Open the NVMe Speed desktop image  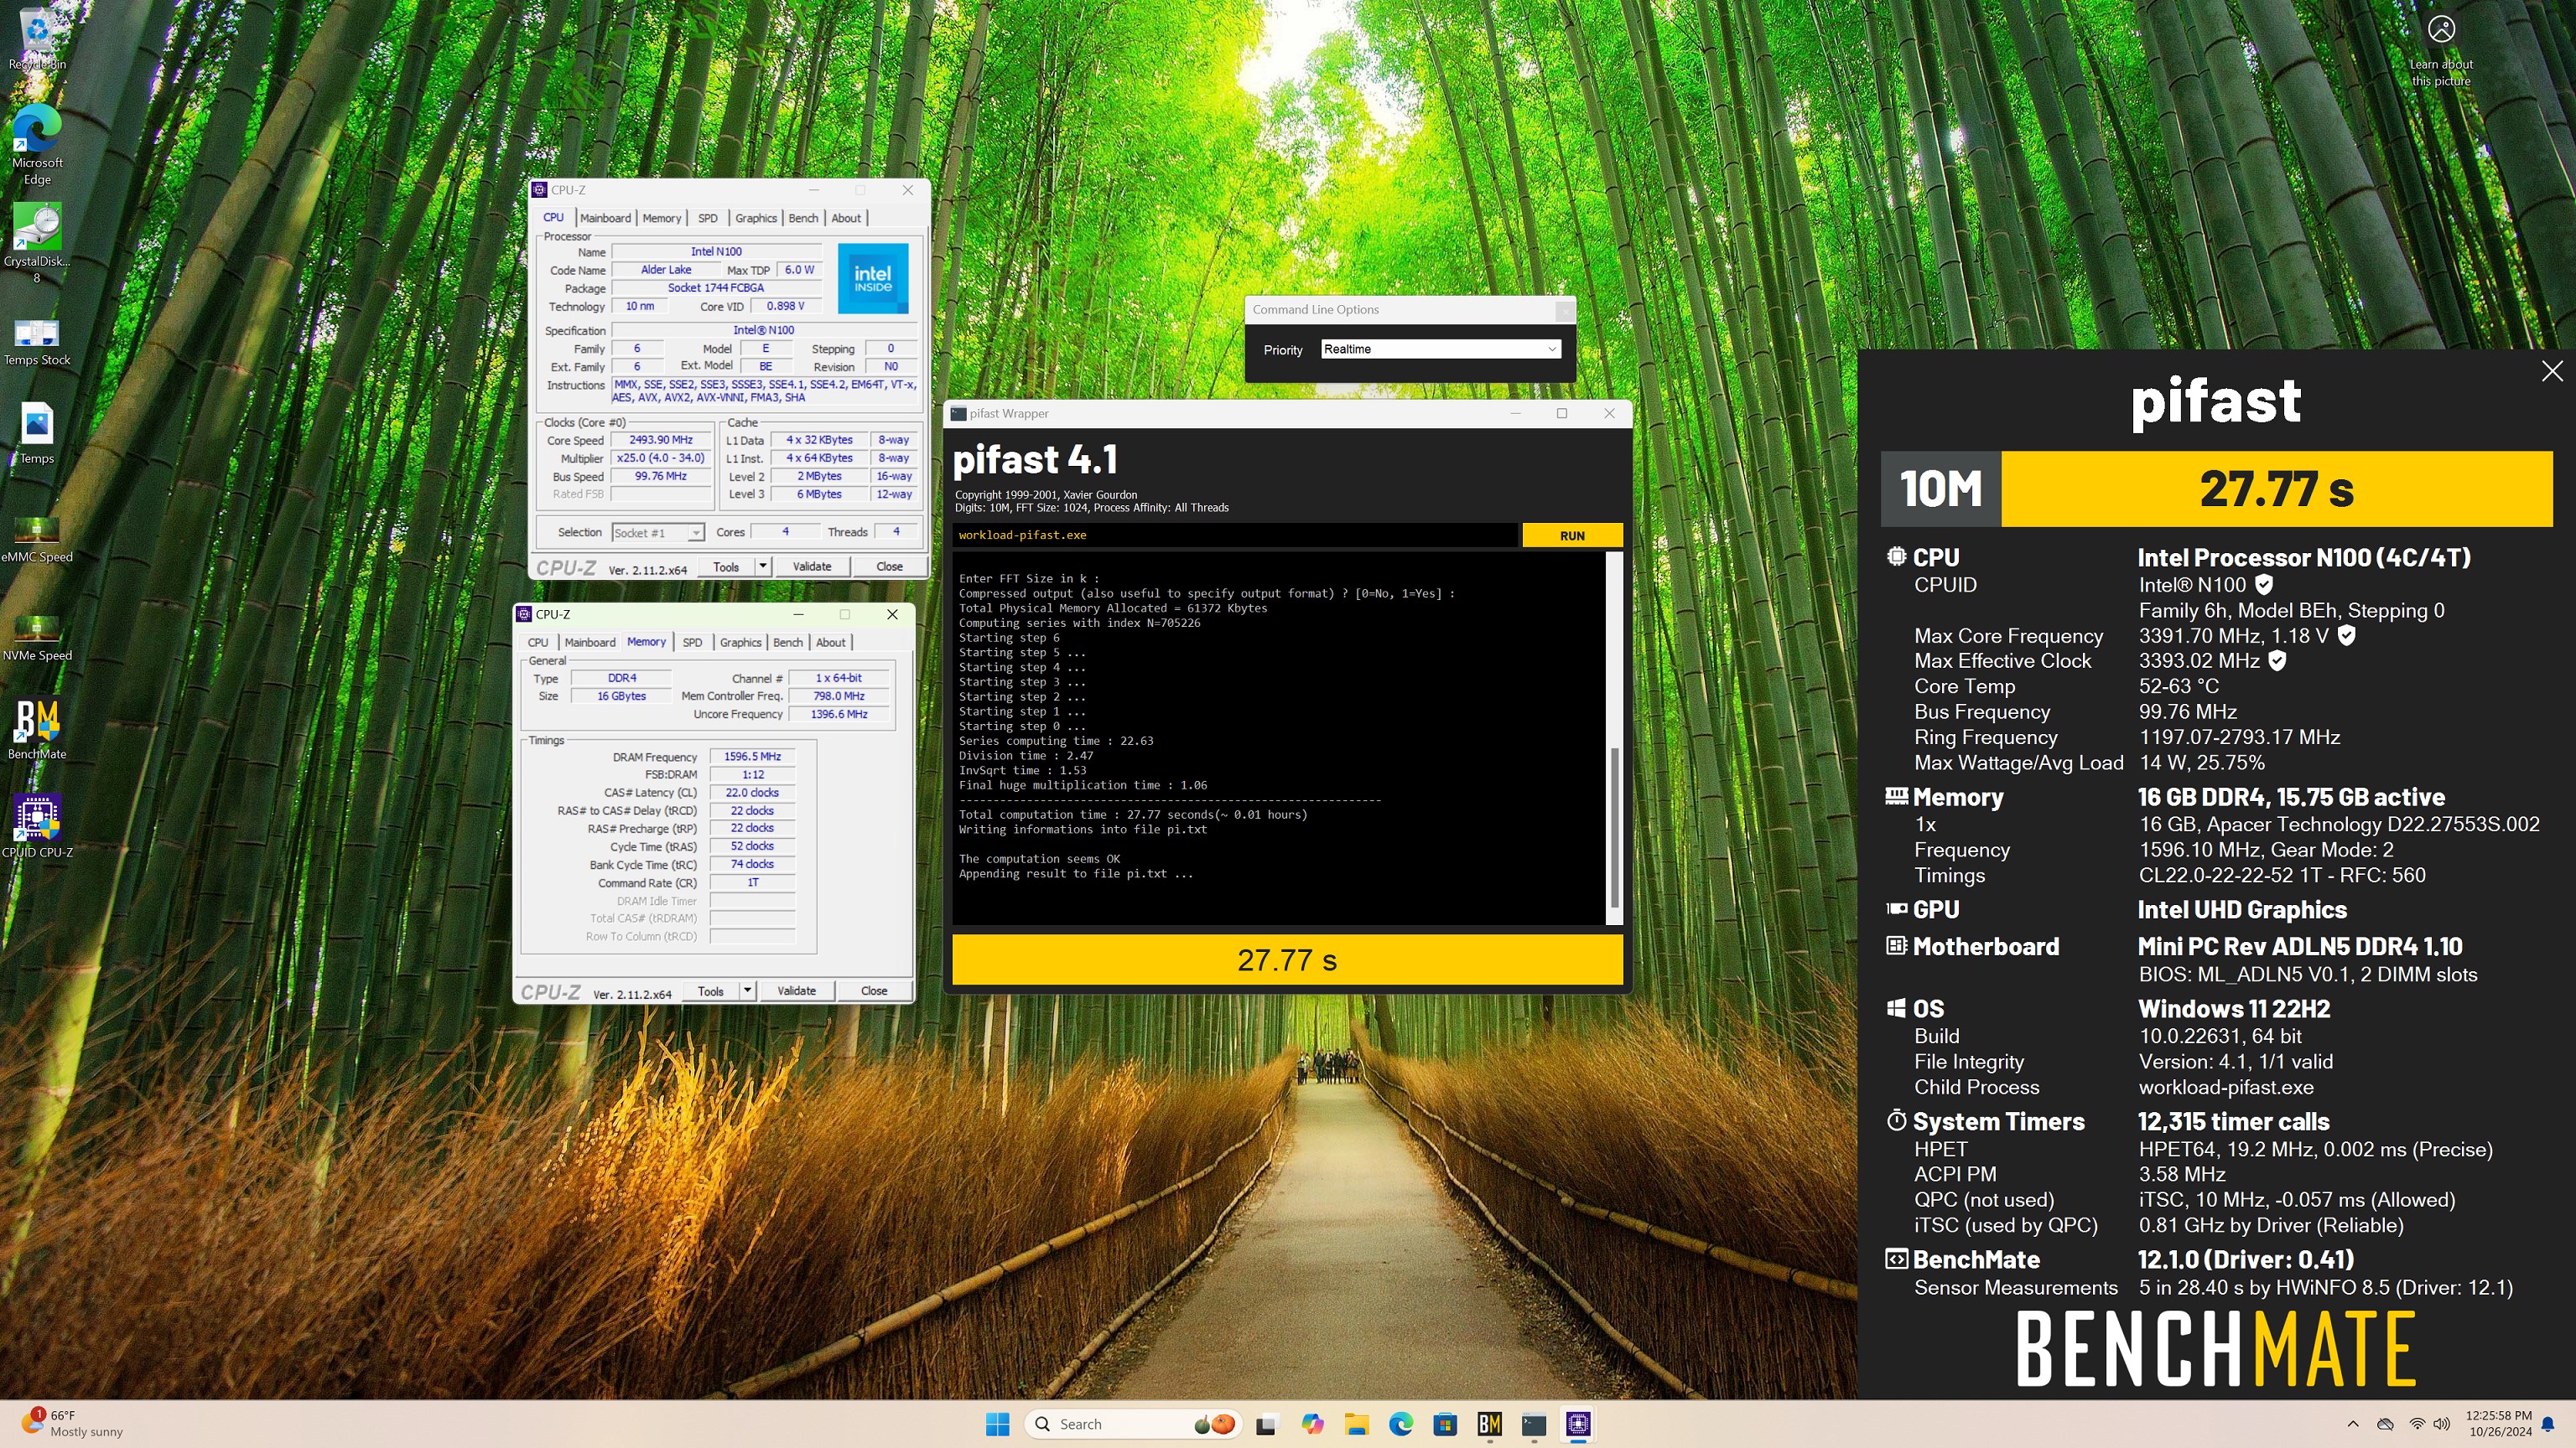37,637
